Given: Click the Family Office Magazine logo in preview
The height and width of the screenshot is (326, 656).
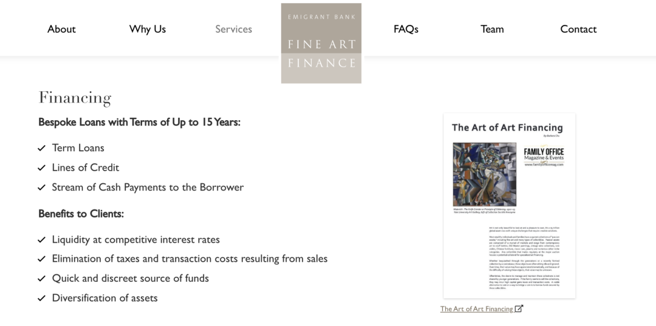Looking at the screenshot, I should tap(544, 157).
